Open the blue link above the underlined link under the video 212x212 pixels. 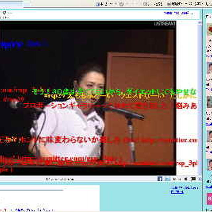[x=185, y=188]
